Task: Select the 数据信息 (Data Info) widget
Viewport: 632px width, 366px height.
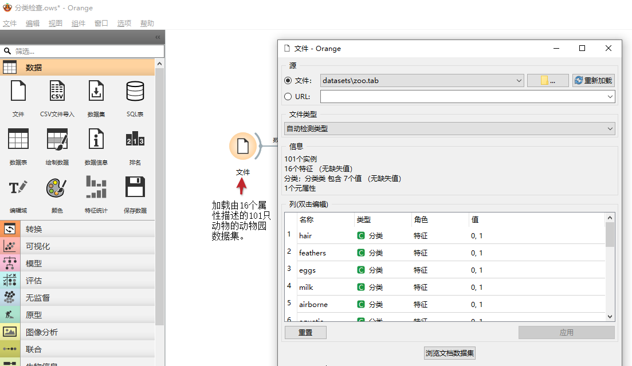Action: point(96,139)
